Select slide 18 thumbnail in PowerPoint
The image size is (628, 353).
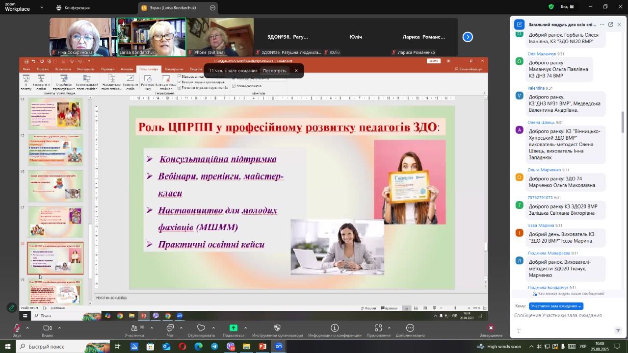click(55, 258)
